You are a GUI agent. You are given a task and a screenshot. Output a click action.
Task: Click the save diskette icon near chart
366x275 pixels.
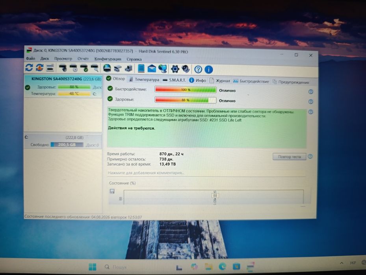112,191
